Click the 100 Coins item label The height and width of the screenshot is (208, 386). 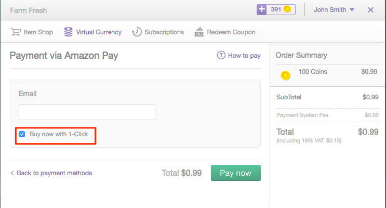point(313,72)
